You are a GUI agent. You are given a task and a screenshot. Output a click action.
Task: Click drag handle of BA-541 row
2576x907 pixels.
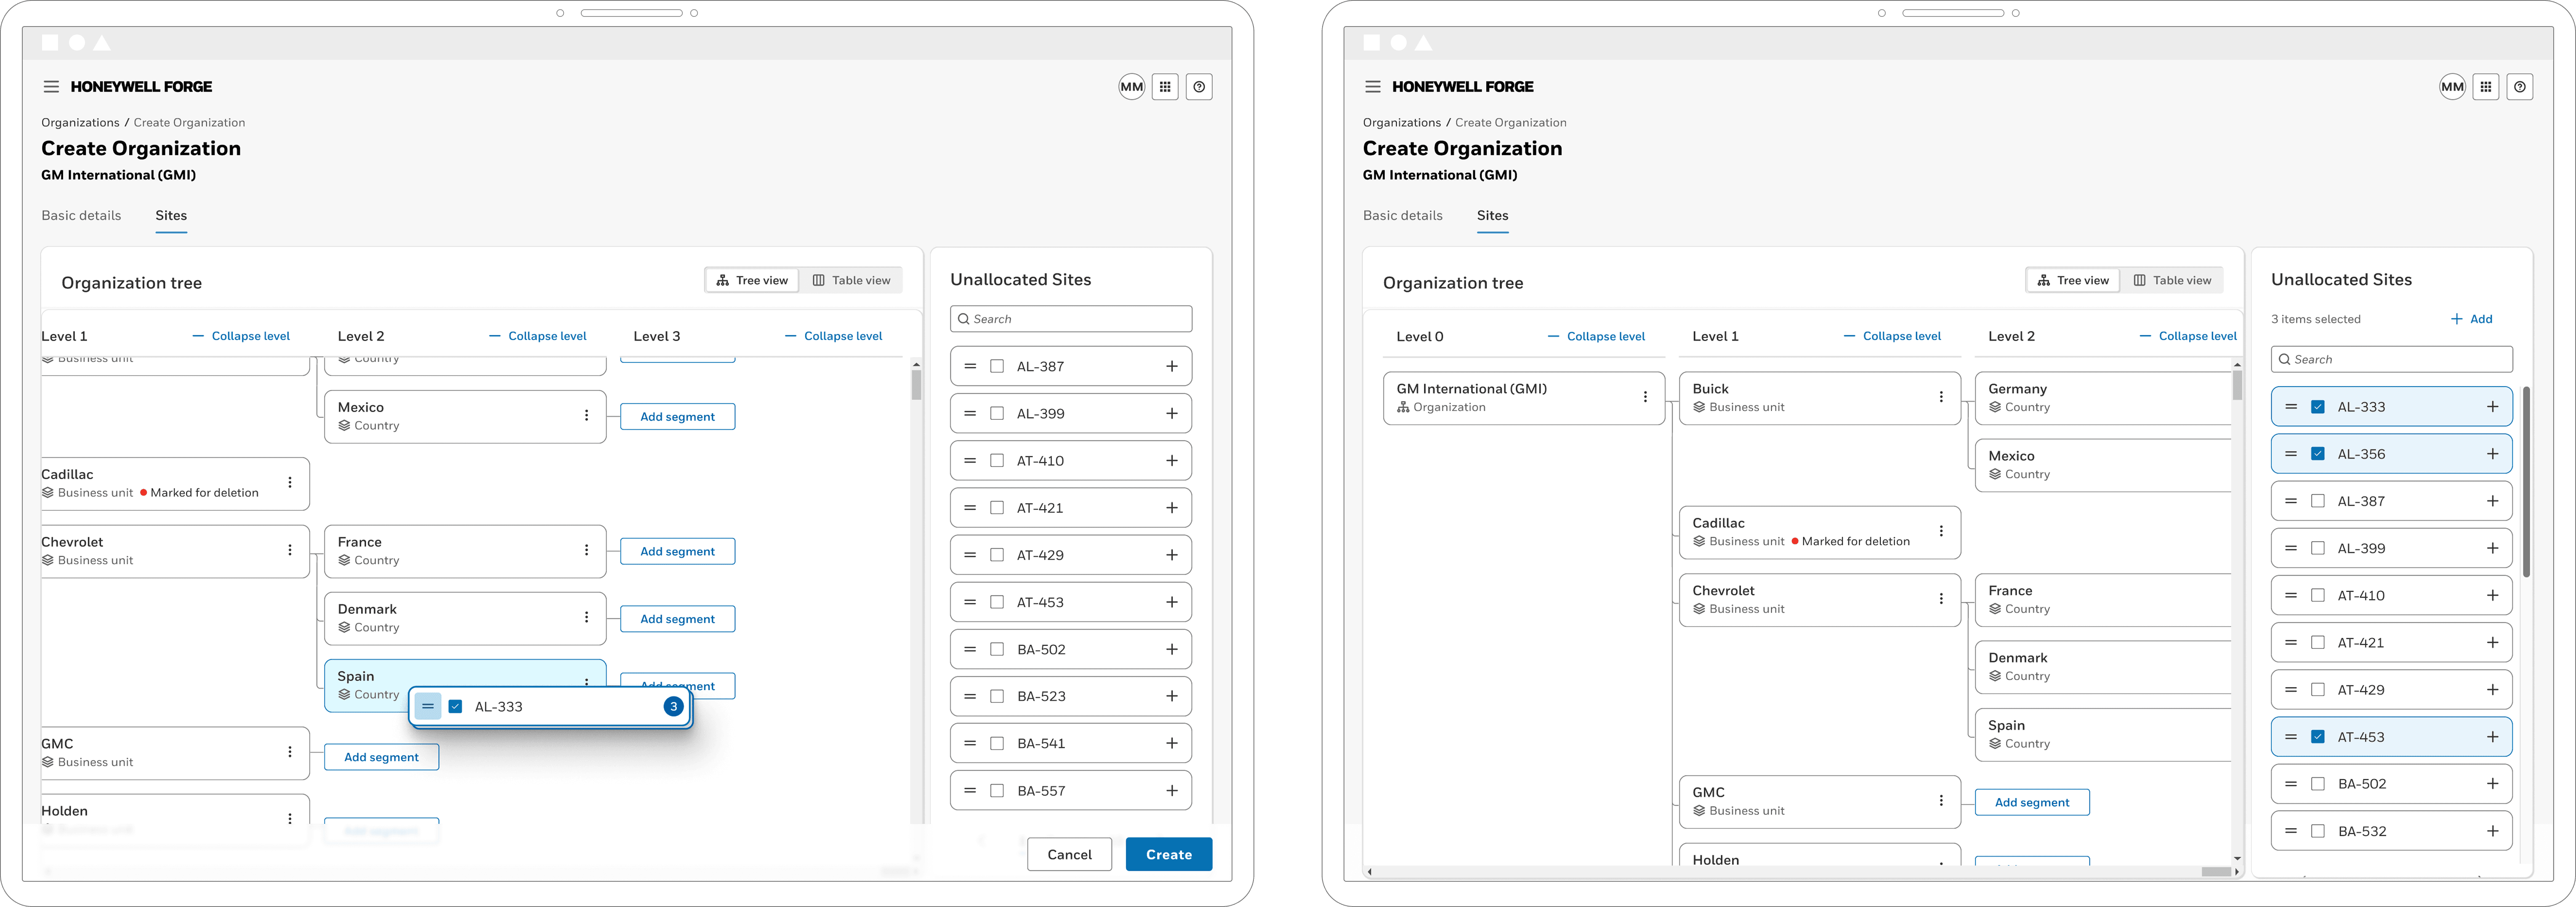(x=970, y=744)
